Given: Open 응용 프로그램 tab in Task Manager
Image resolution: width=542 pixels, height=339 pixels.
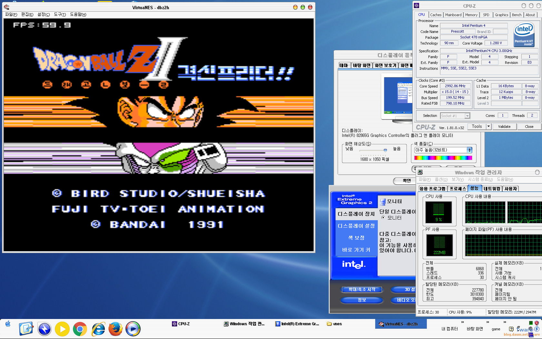Looking at the screenshot, I should (432, 189).
